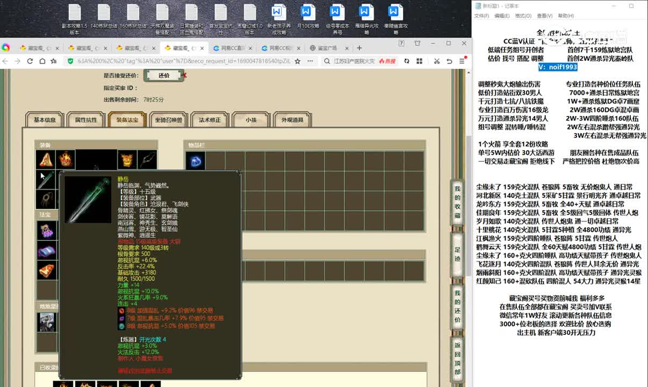Viewport: 648px width, 387px height.
Task: Select the flaming armor equipment icon
Action: pos(65,159)
